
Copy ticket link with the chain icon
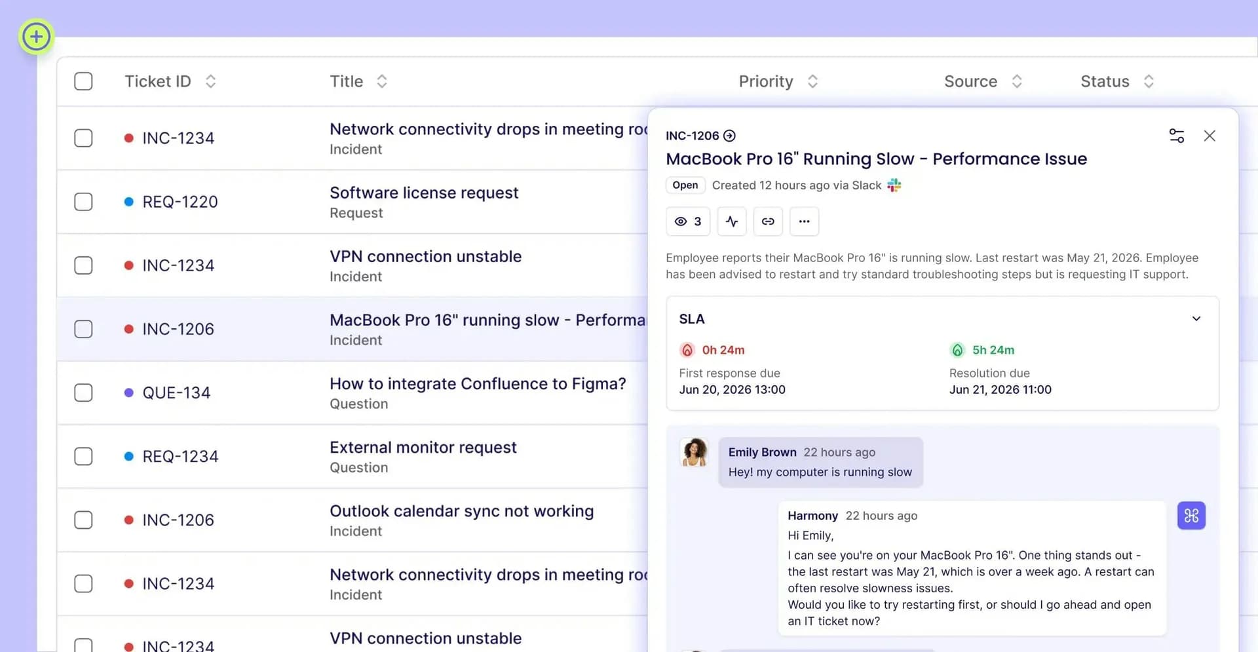tap(768, 221)
